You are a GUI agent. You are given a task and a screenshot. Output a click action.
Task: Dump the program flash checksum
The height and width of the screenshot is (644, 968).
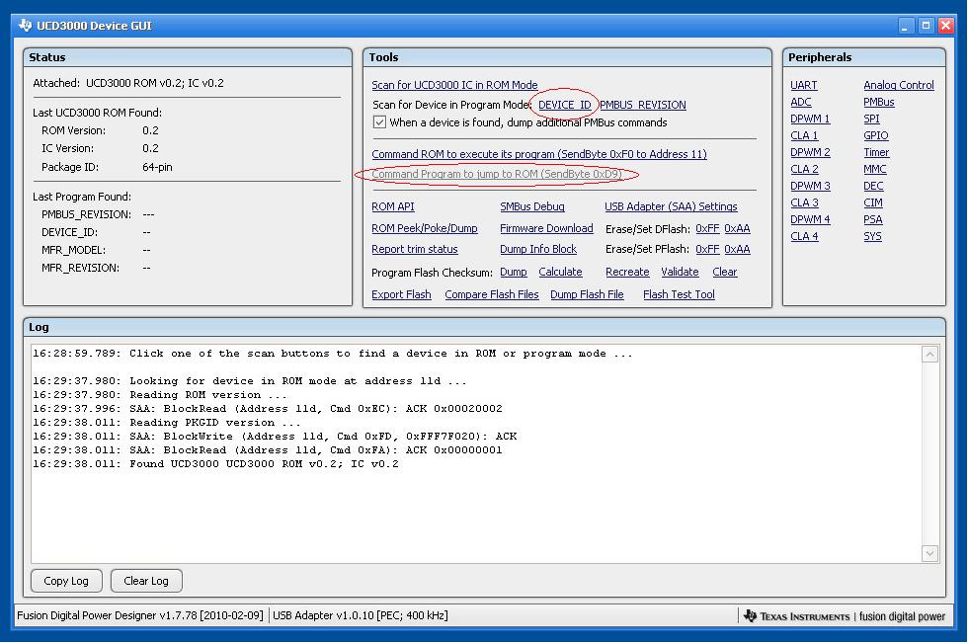click(x=514, y=273)
